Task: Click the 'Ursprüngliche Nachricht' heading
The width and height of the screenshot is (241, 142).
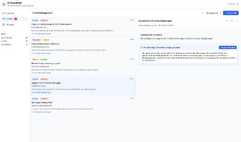Action: coord(151,35)
